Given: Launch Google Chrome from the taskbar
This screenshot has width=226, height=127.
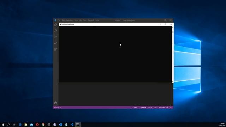Looking at the screenshot, I should 43,125.
